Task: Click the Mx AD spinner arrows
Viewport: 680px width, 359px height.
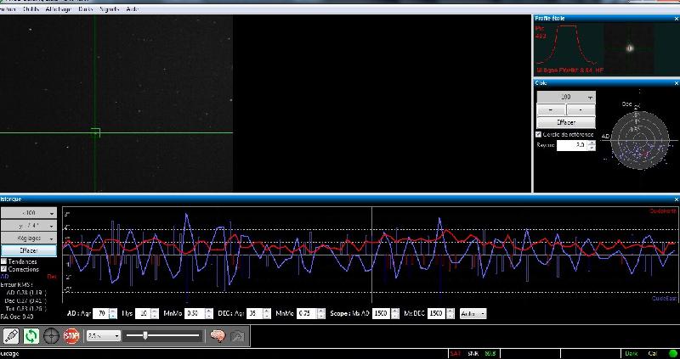Action: point(394,313)
